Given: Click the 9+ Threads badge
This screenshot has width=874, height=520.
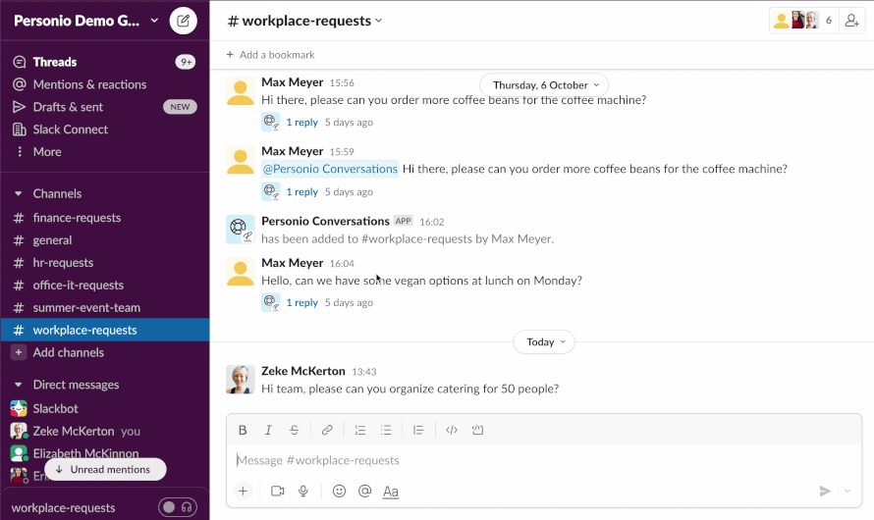Looking at the screenshot, I should coord(186,62).
